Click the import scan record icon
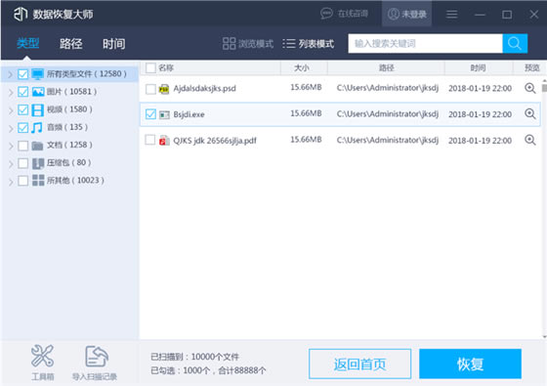The height and width of the screenshot is (386, 547). click(x=97, y=357)
